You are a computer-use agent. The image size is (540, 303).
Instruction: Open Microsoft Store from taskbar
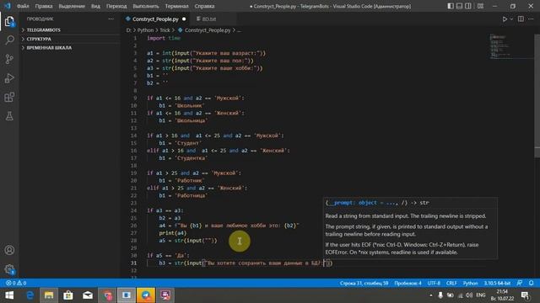(67, 295)
